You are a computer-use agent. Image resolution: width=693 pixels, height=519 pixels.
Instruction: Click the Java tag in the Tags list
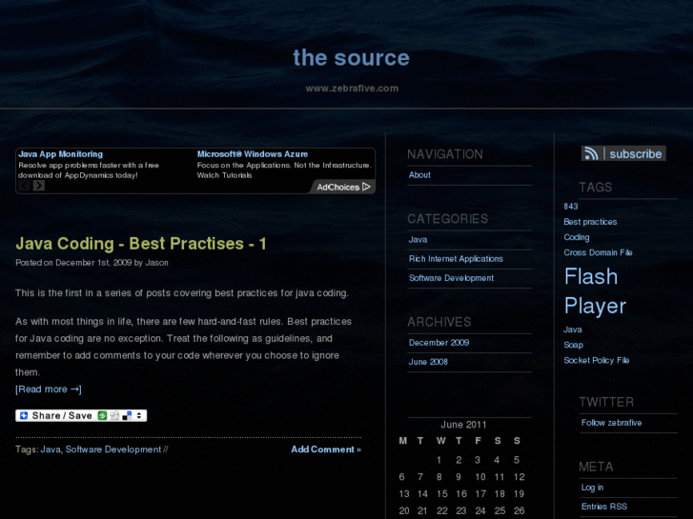(572, 329)
